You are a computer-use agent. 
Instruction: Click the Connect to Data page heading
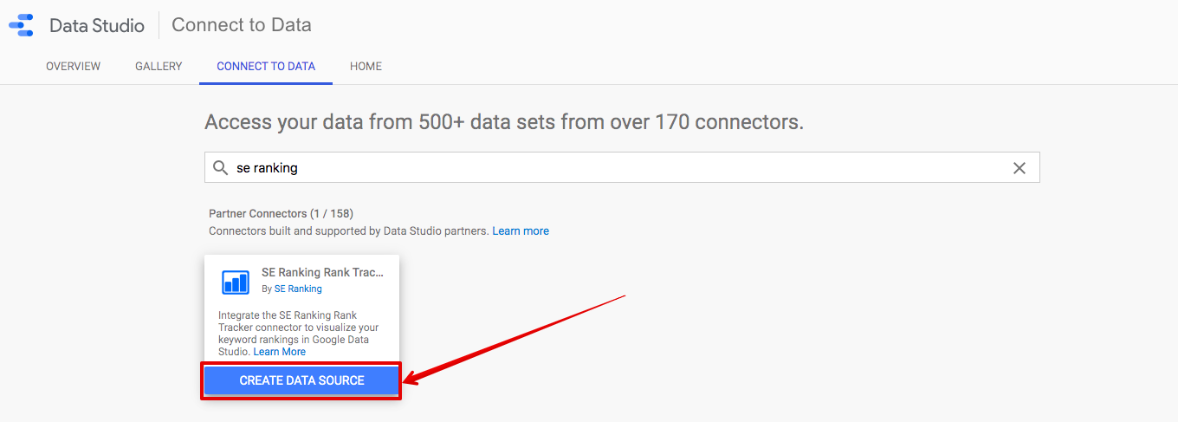tap(242, 25)
